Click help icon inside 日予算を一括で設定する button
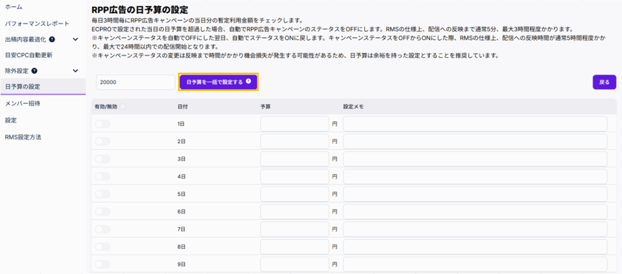The height and width of the screenshot is (274, 622). click(x=248, y=82)
